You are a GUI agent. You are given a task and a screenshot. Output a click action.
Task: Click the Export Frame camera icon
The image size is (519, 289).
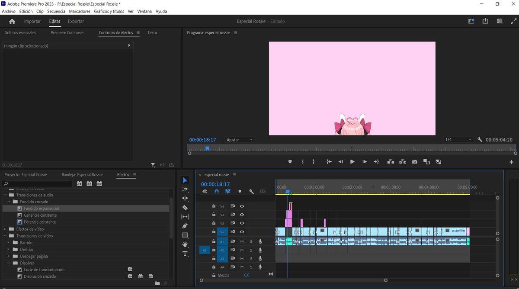[x=415, y=162]
